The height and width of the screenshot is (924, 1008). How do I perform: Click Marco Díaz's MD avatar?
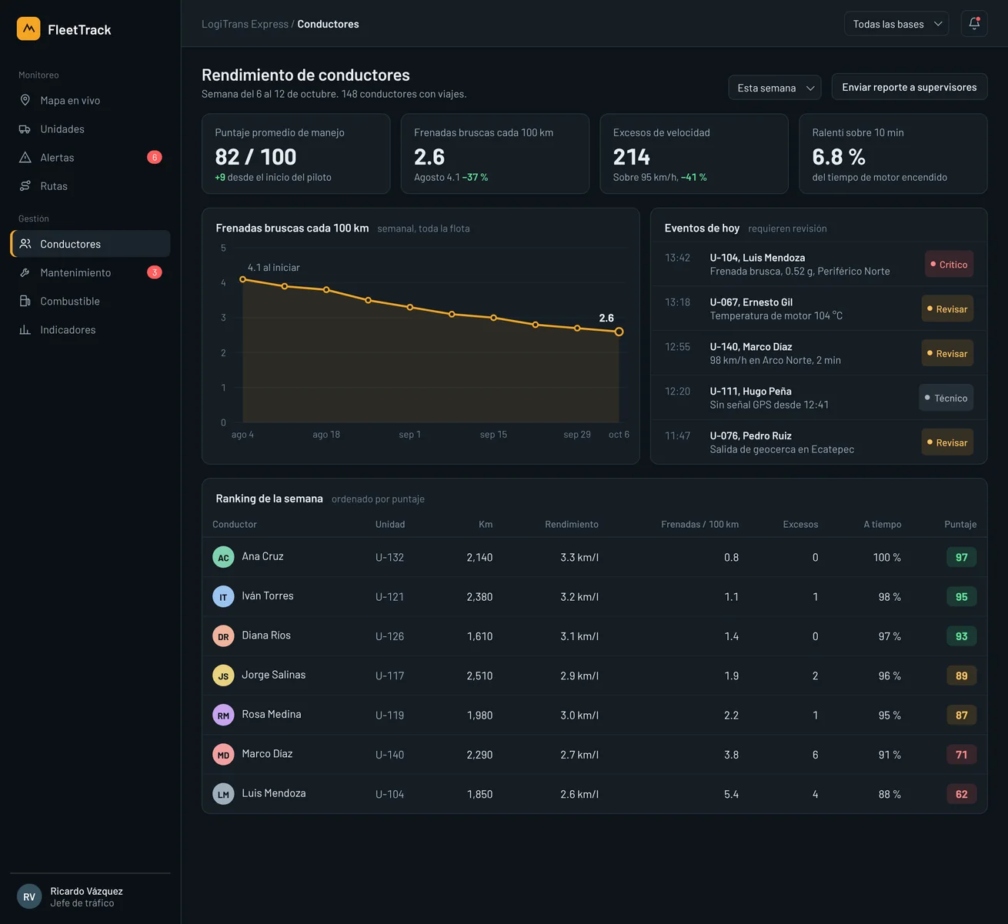[223, 755]
